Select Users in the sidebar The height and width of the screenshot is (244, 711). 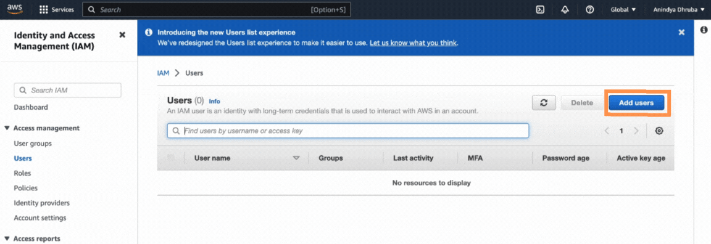23,158
